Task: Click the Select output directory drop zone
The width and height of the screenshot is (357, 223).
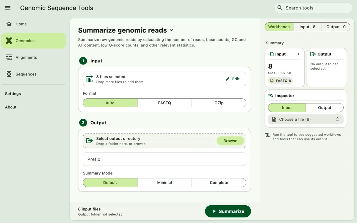Action: 165,141
